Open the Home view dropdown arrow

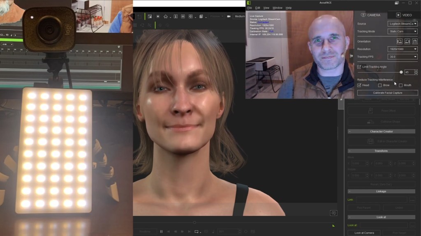(170, 17)
